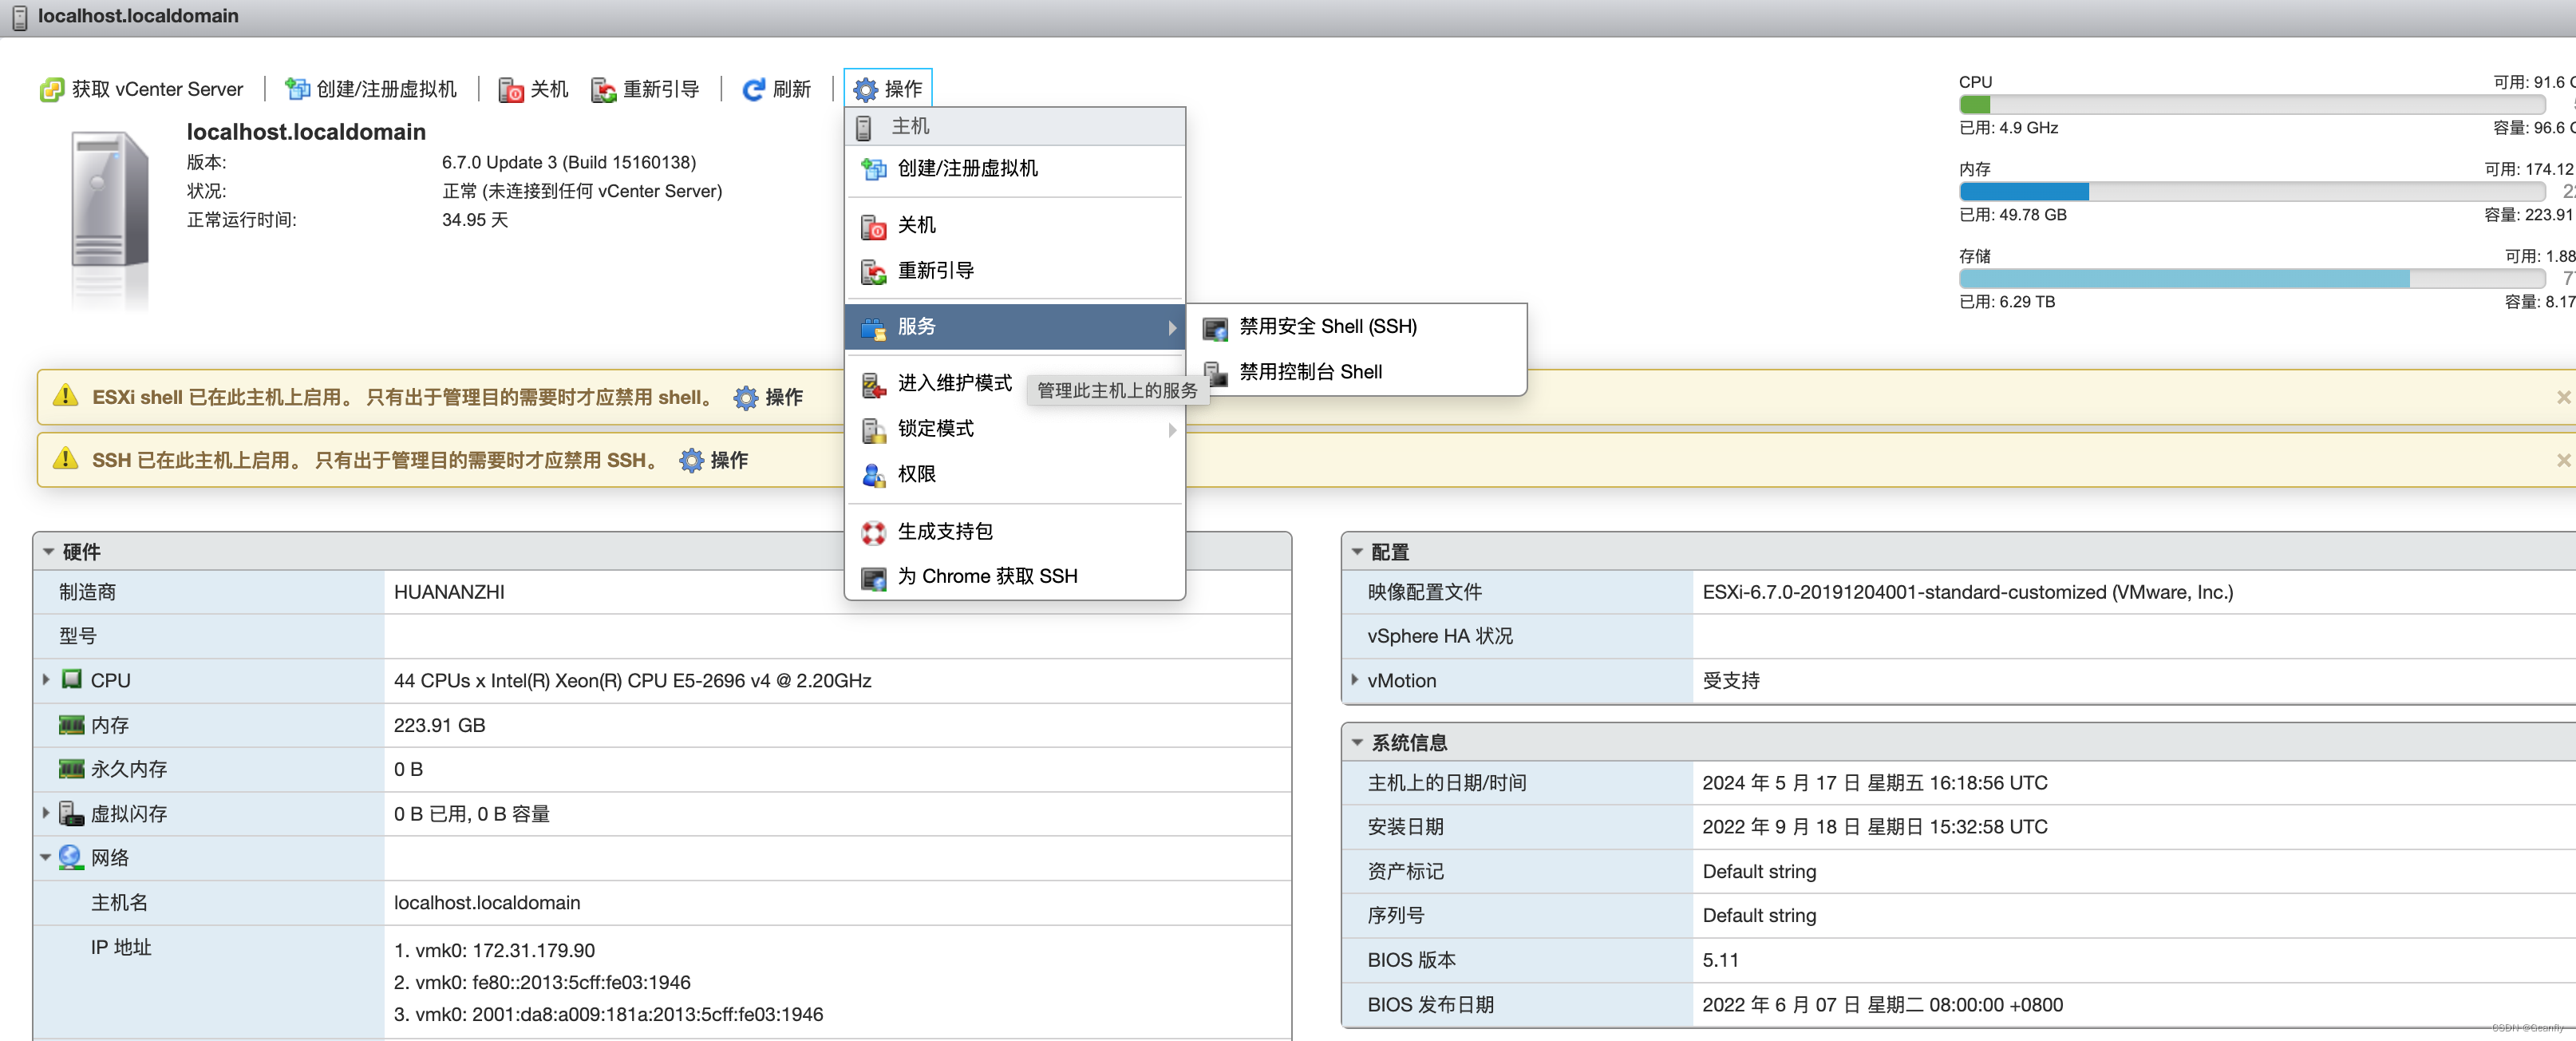The image size is (2576, 1041).
Task: Collapse the 网络 tree row
Action: click(x=46, y=857)
